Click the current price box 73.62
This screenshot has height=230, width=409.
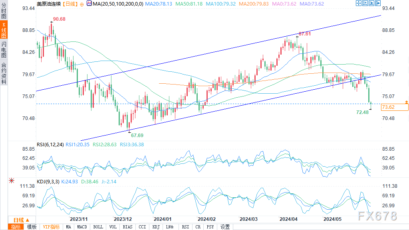(395, 107)
